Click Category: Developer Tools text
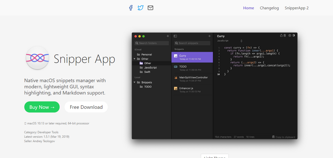The width and height of the screenshot is (333, 158). point(41,132)
